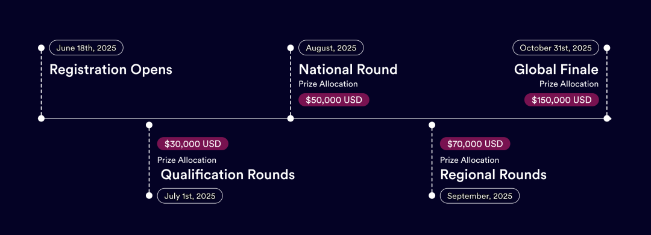Click Prize Allocation label under Global Finale

pyautogui.click(x=569, y=84)
